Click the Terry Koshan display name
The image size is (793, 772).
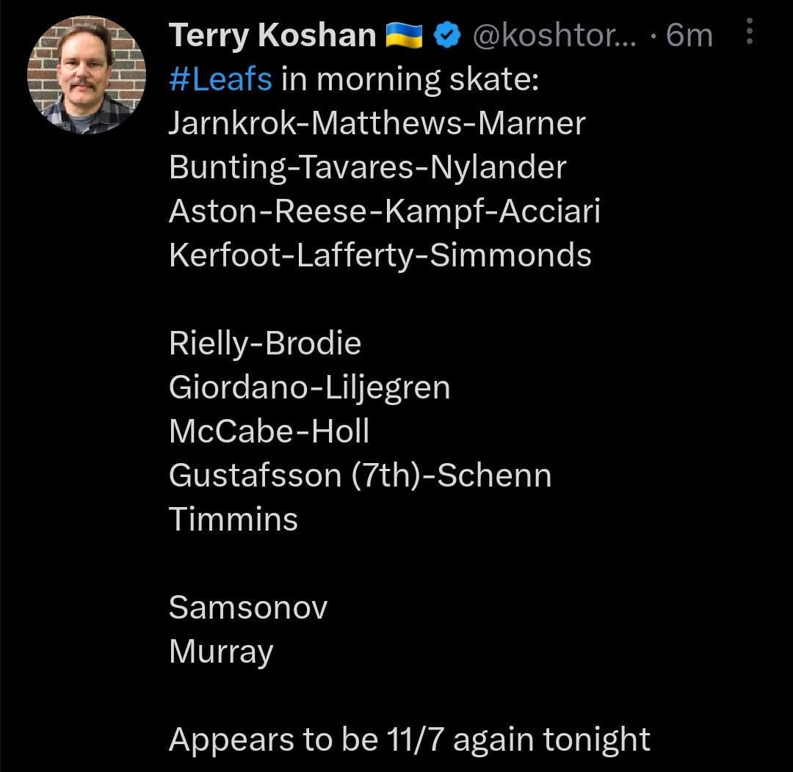pyautogui.click(x=272, y=35)
